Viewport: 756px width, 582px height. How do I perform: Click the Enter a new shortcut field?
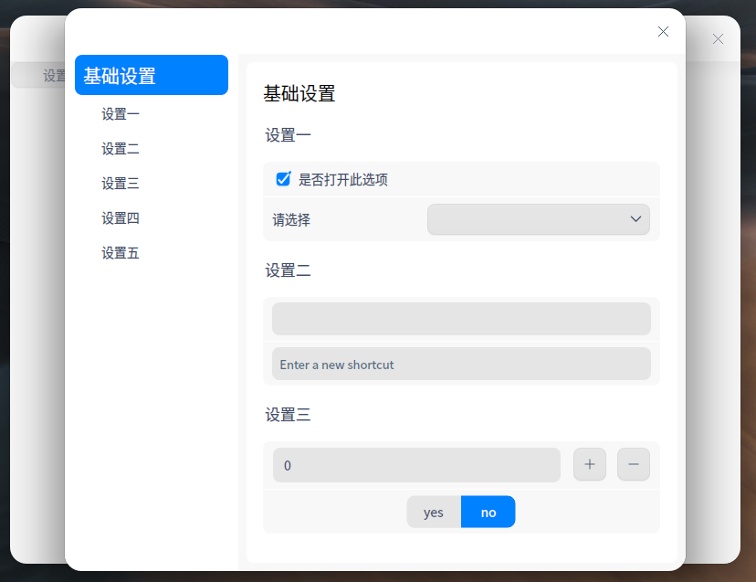[x=461, y=364]
